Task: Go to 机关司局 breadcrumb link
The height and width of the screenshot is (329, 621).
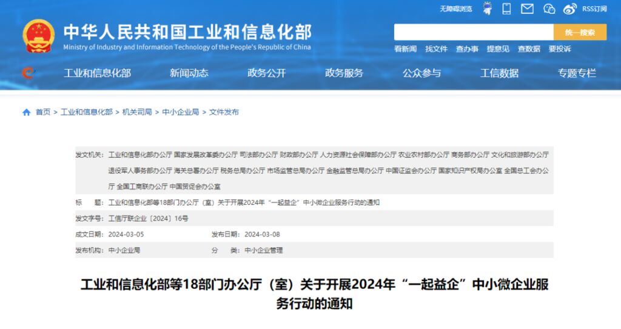Action: pyautogui.click(x=137, y=112)
